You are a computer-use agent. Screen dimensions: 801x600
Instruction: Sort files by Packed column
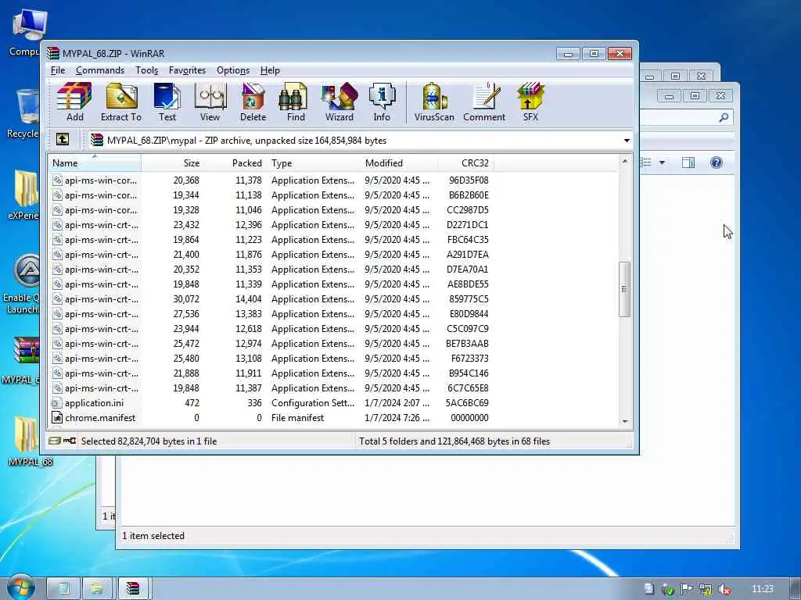235,163
